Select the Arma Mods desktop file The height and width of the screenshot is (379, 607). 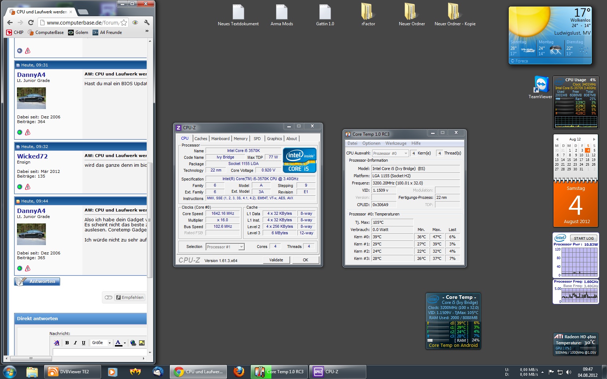pos(282,15)
